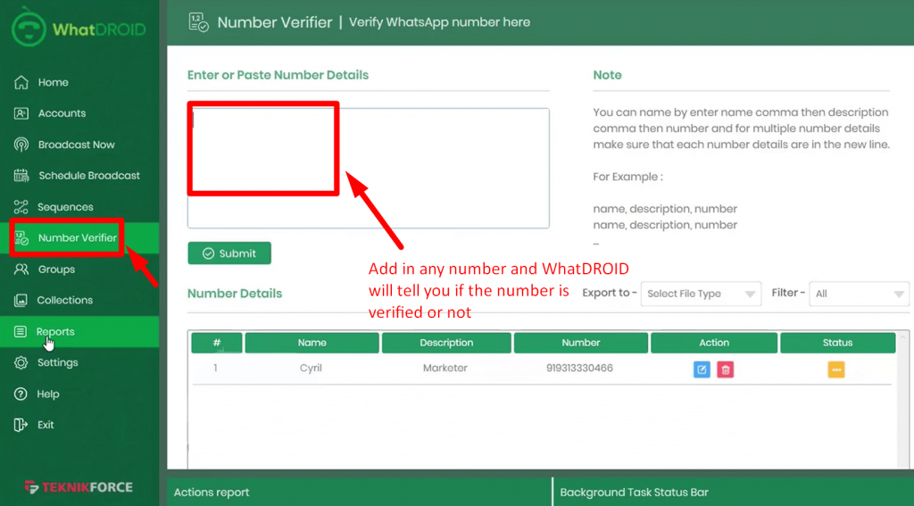The height and width of the screenshot is (506, 914).
Task: Open the Groups section
Action: (56, 270)
